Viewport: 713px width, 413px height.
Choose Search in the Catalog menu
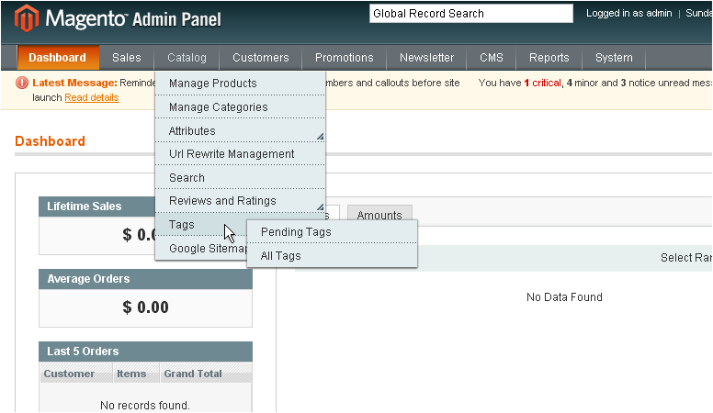[240, 177]
